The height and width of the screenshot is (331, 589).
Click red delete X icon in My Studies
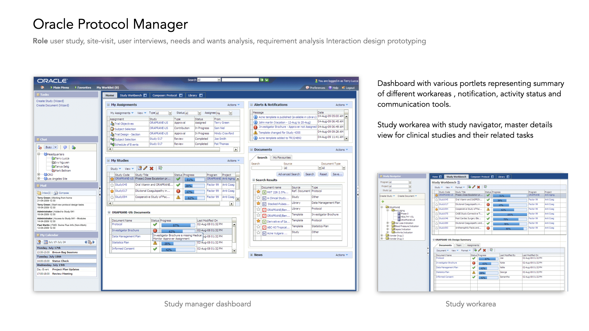(x=151, y=169)
